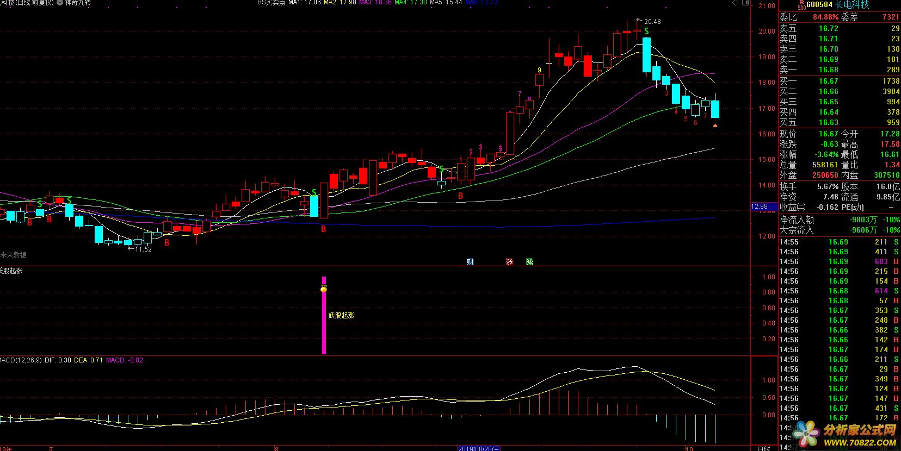This screenshot has width=901, height=451.
Task: Click the 换手 5.67% value
Action: point(828,186)
